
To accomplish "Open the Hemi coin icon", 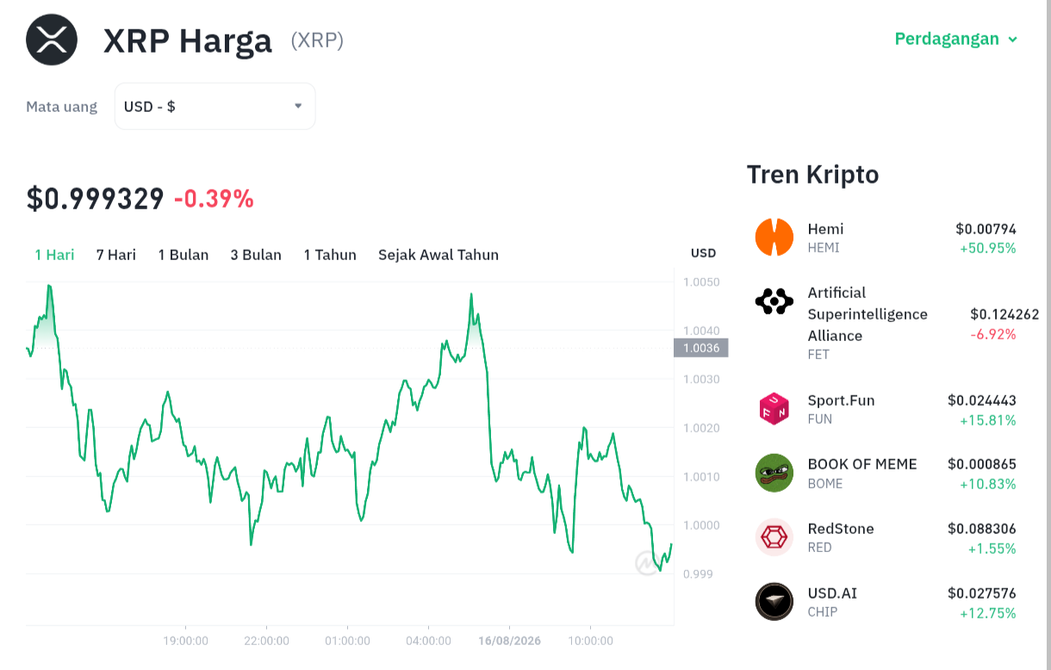I will pyautogui.click(x=774, y=237).
